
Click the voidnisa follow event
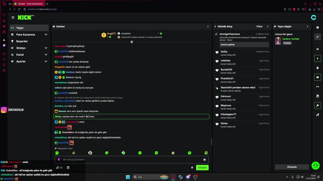click(x=242, y=62)
